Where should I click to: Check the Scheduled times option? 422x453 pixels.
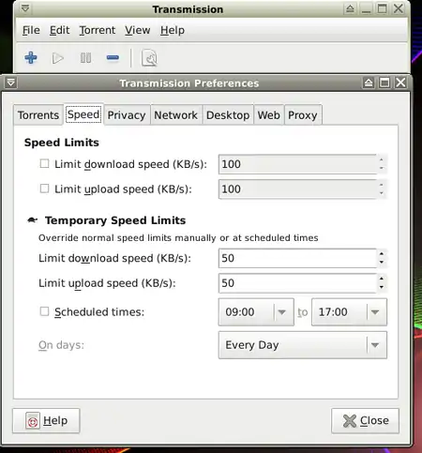[44, 311]
